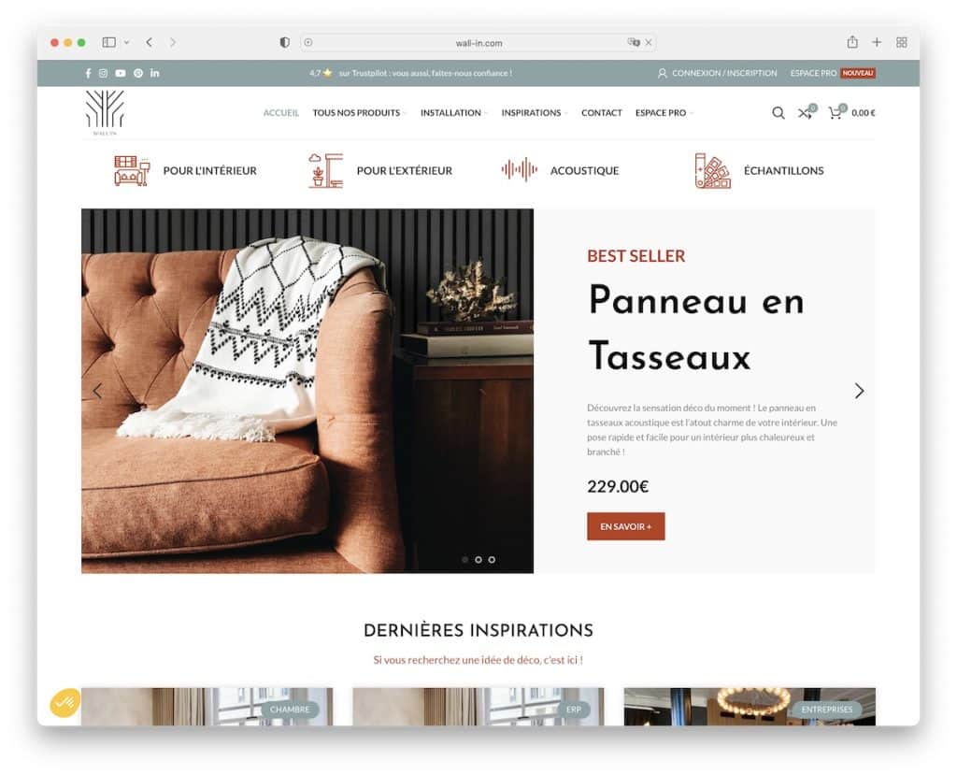Open the compare products icon
This screenshot has width=957, height=775.
click(806, 112)
